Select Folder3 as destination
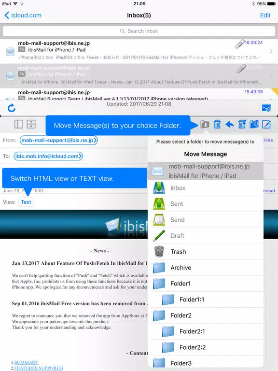Image resolution: width=278 pixels, height=371 pixels. pyautogui.click(x=206, y=362)
